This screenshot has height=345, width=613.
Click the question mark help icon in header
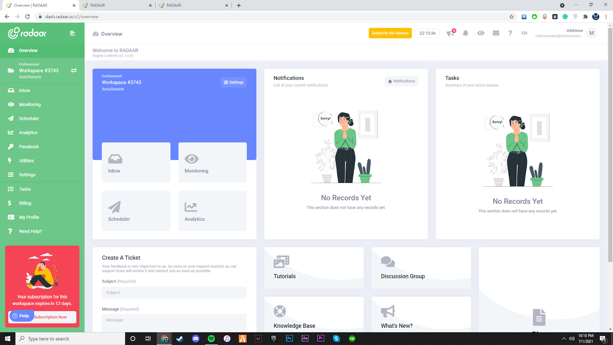pyautogui.click(x=510, y=33)
